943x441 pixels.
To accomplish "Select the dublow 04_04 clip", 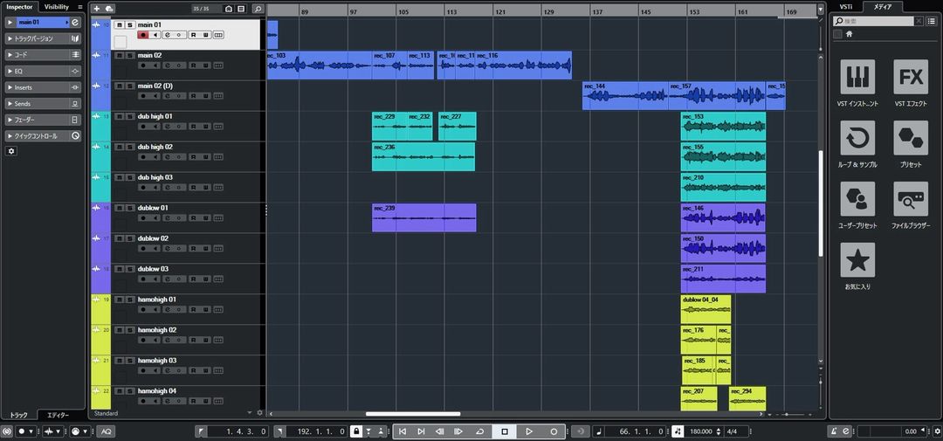I will point(706,308).
